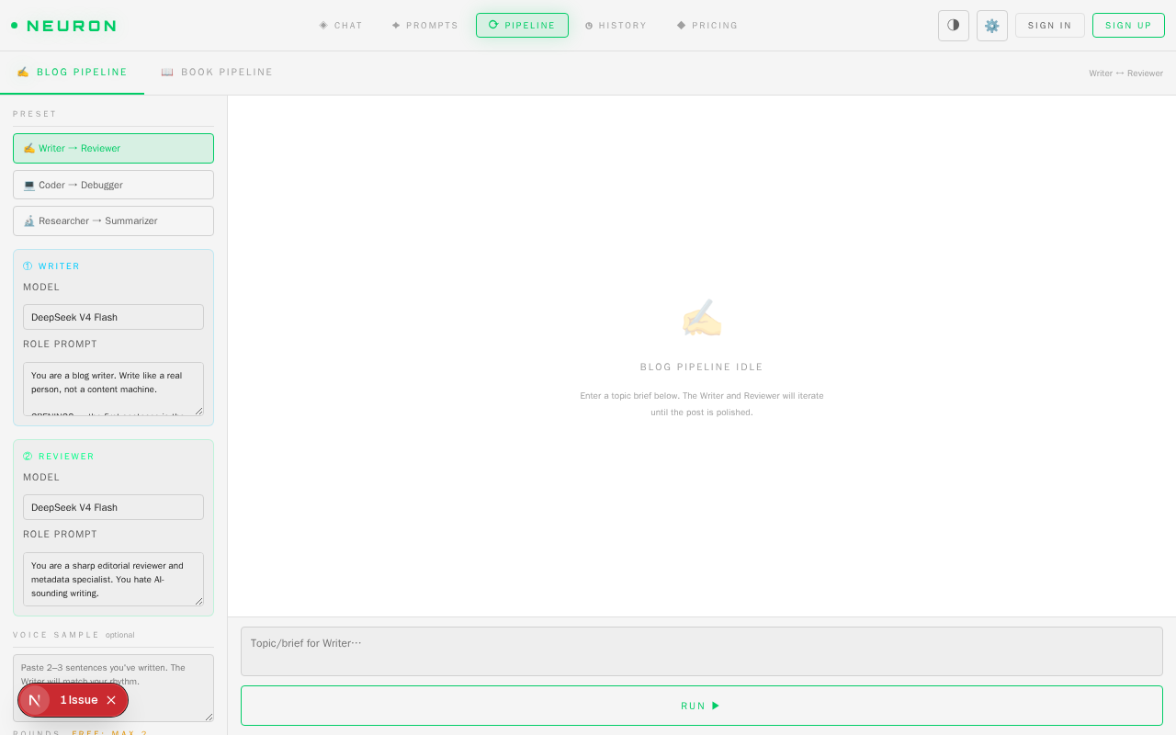Focus the Reviewer role prompt textarea

[x=113, y=579]
